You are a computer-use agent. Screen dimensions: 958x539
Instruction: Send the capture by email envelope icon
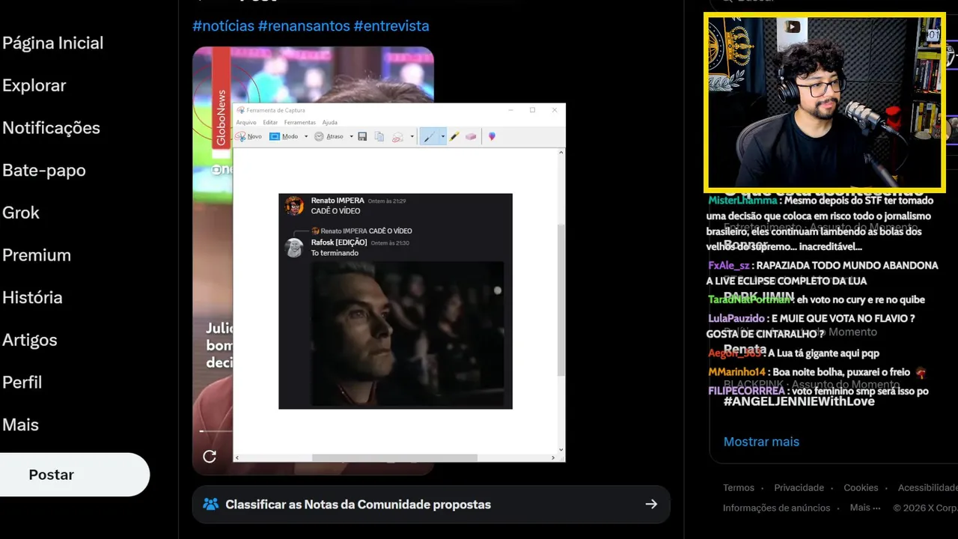(x=398, y=136)
